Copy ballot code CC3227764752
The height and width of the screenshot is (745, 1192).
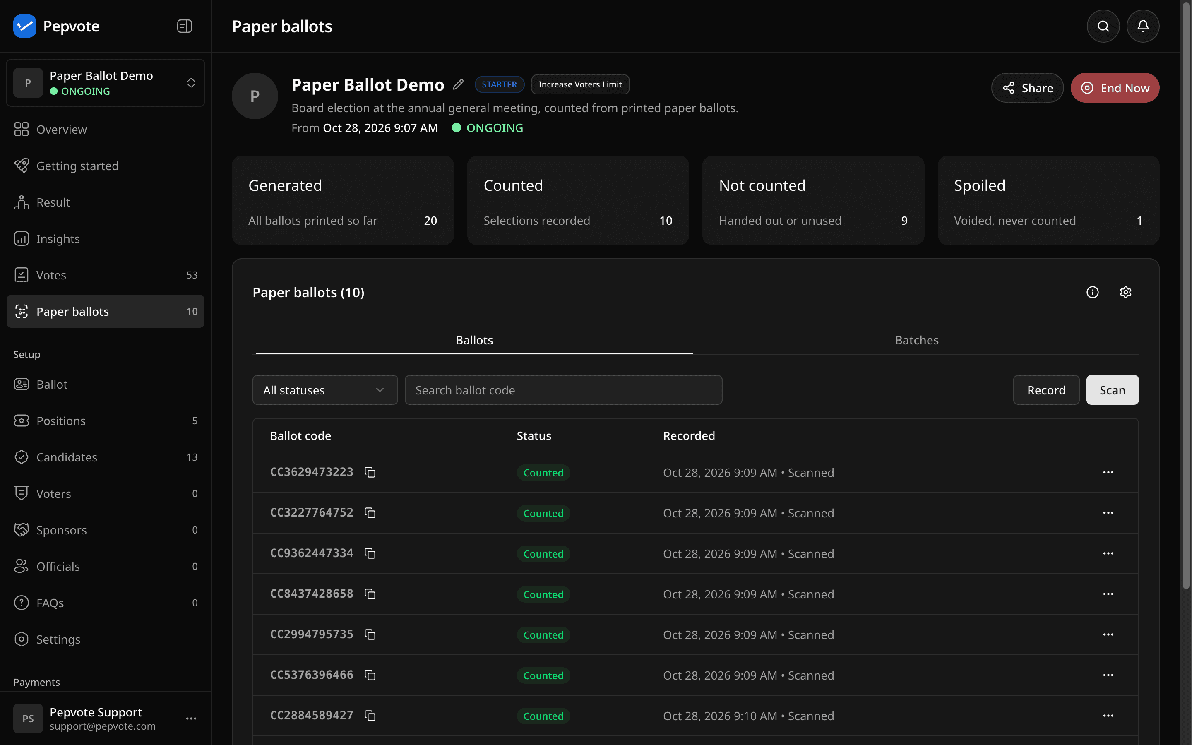[370, 513]
